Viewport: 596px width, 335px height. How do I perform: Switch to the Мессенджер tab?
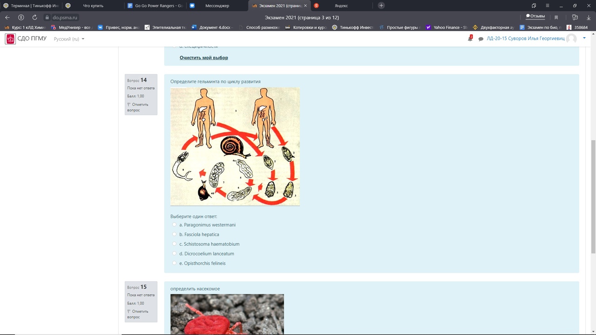click(217, 6)
